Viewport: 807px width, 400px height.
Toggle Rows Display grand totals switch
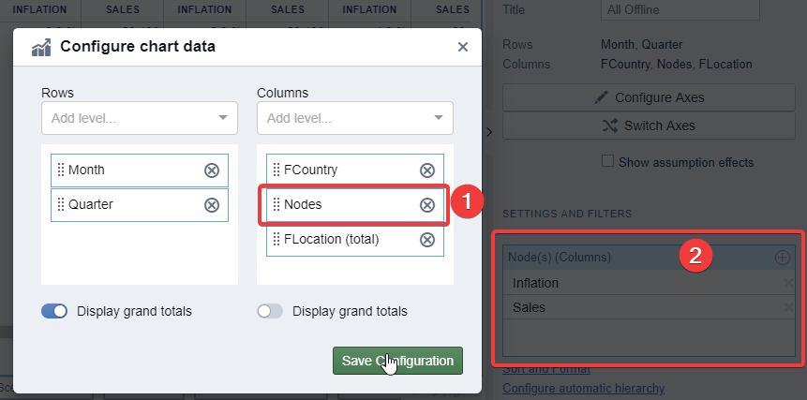[54, 311]
